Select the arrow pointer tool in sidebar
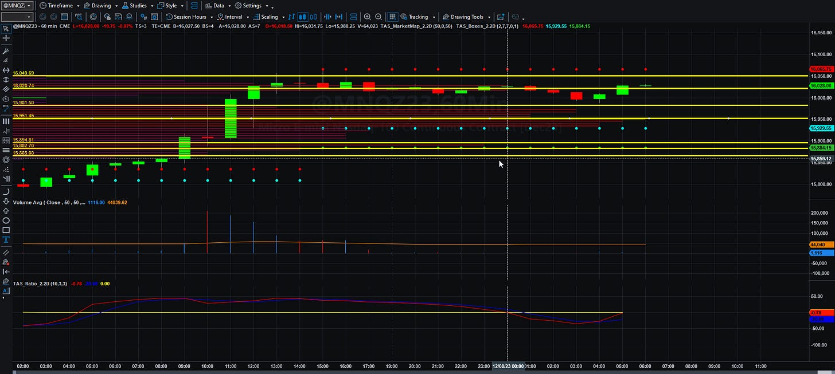 coord(6,29)
